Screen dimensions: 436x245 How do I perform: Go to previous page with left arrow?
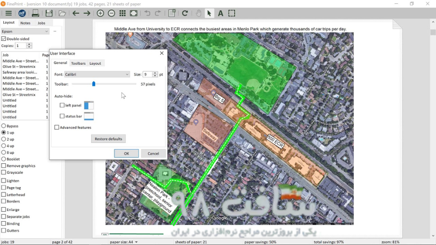point(76,13)
